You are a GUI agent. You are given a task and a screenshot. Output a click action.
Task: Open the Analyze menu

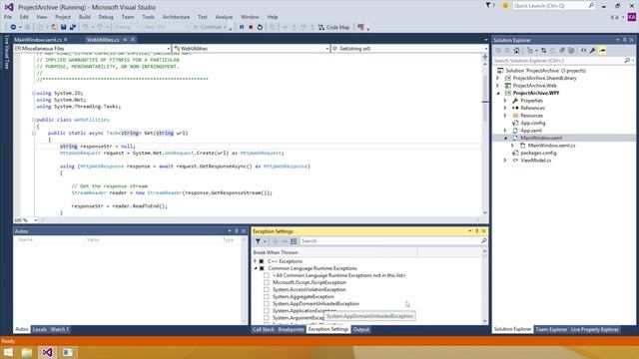tap(224, 17)
